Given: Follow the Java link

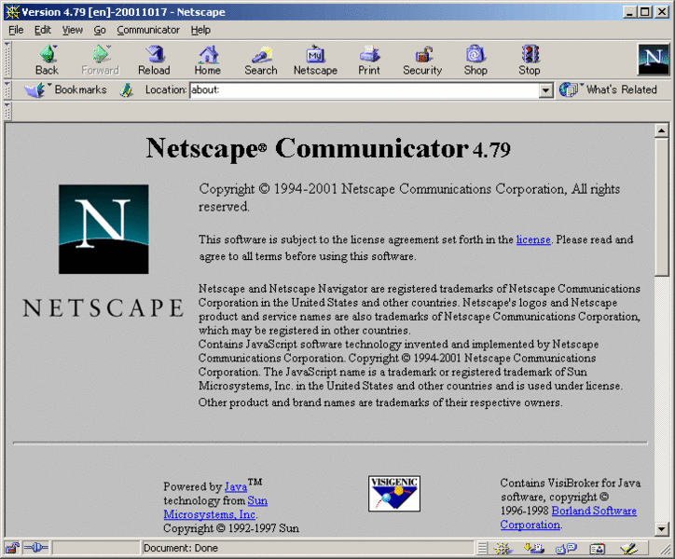Looking at the screenshot, I should coord(236,486).
